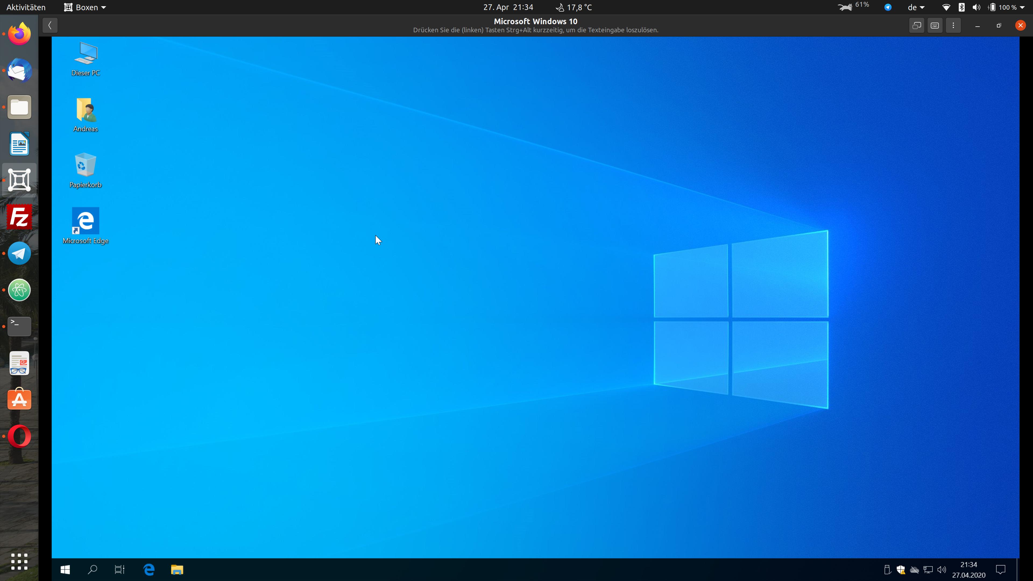Open Telegram from the dock
Image resolution: width=1033 pixels, height=581 pixels.
(x=19, y=253)
